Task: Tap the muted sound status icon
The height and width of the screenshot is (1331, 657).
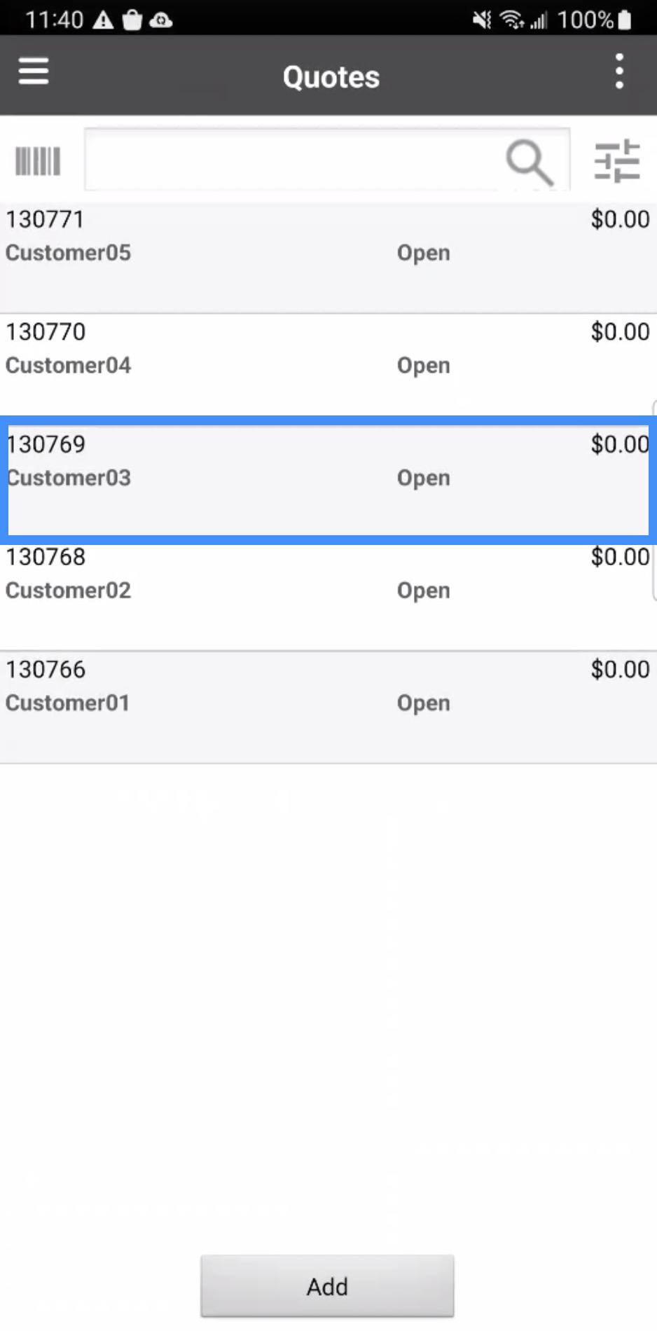Action: (x=482, y=20)
